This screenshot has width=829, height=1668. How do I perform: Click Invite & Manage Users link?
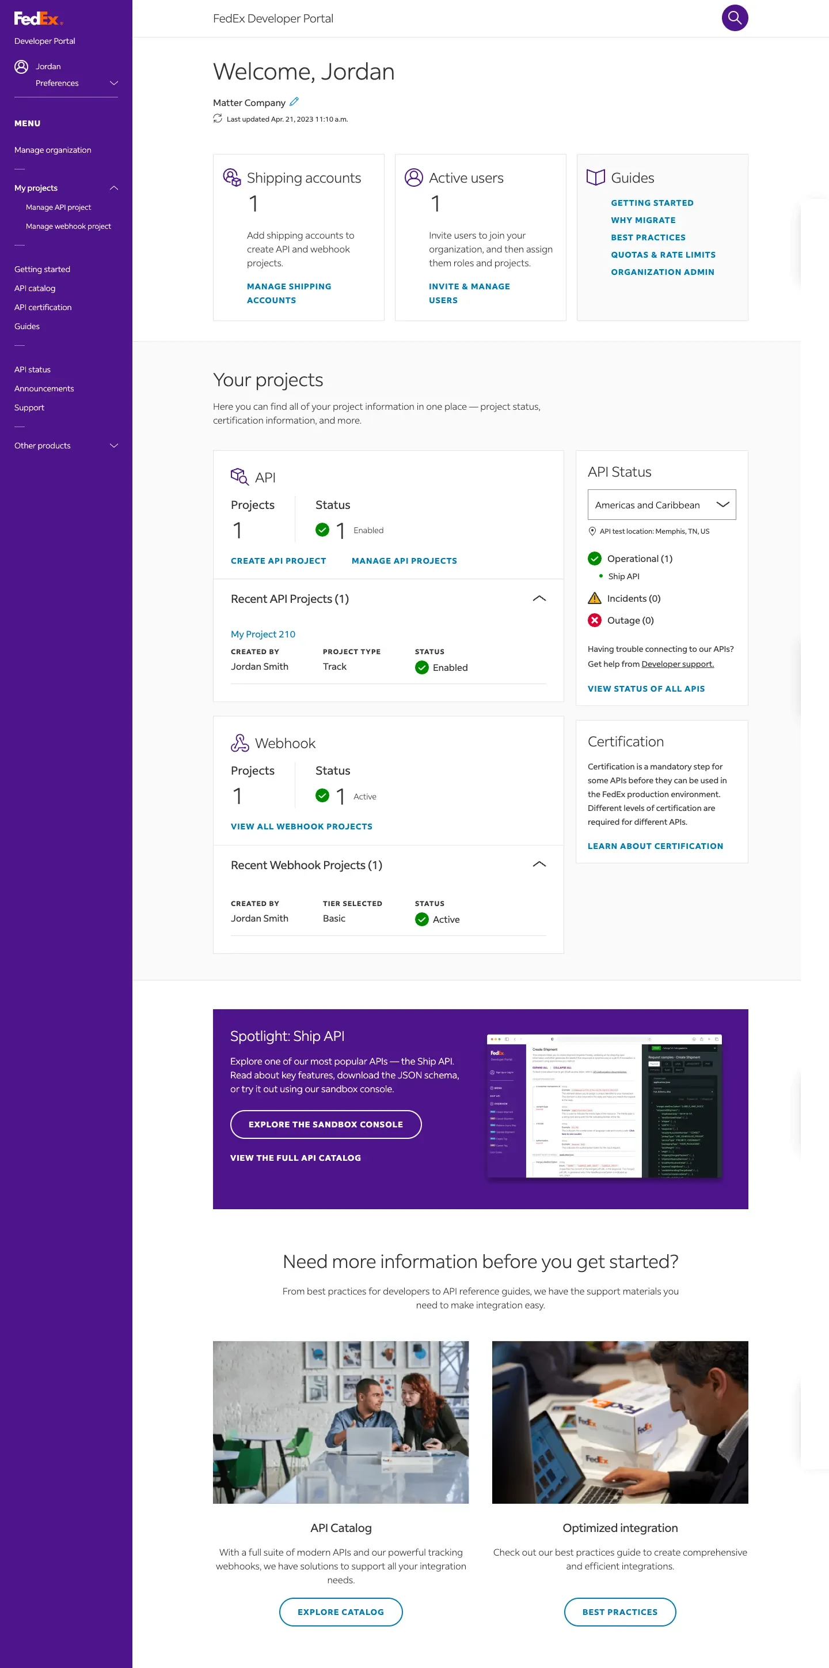tap(469, 293)
